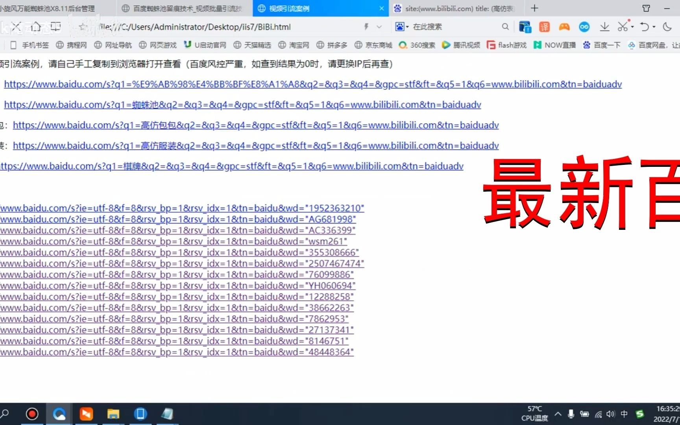680x425 pixels.
Task: Open 携程网 bookmark
Action: point(71,45)
